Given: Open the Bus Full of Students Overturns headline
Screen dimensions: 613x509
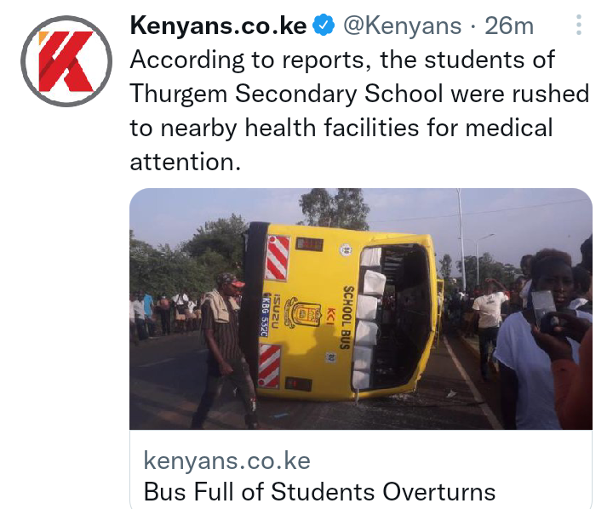Looking at the screenshot, I should coord(319,491).
